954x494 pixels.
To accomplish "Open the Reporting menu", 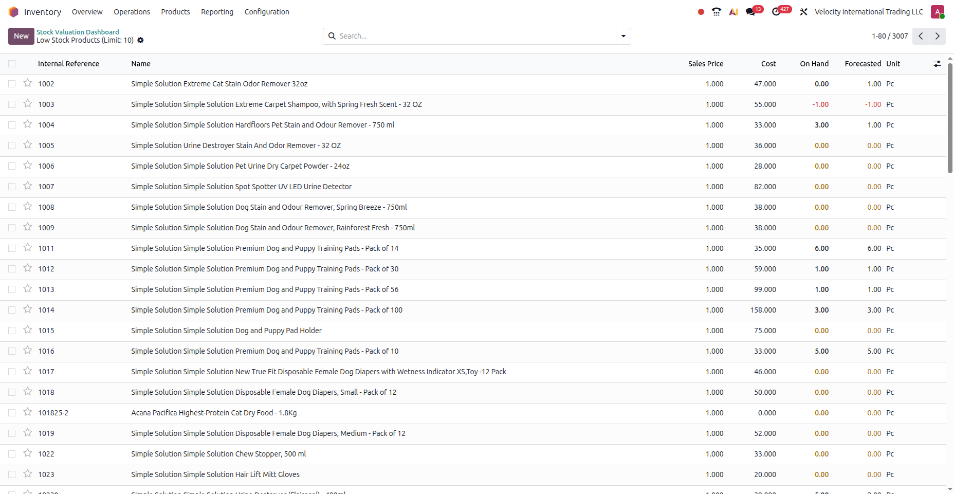I will 217,12.
